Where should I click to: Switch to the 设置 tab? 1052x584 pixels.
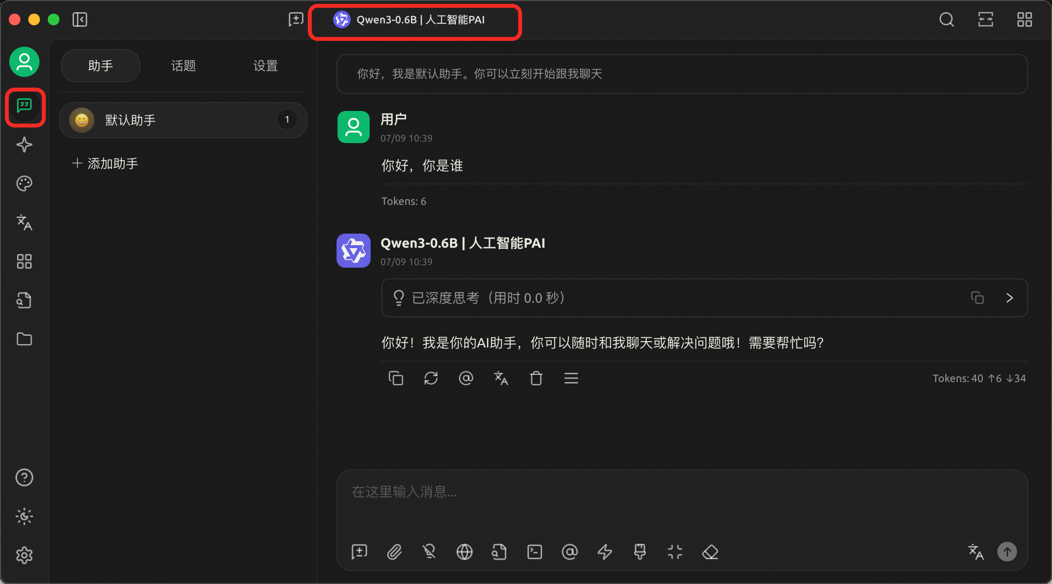[265, 66]
